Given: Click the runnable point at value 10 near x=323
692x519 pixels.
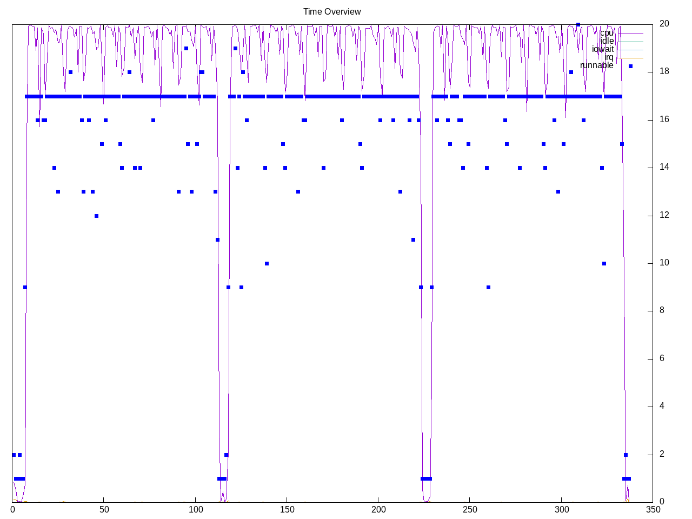Looking at the screenshot, I should click(x=604, y=263).
